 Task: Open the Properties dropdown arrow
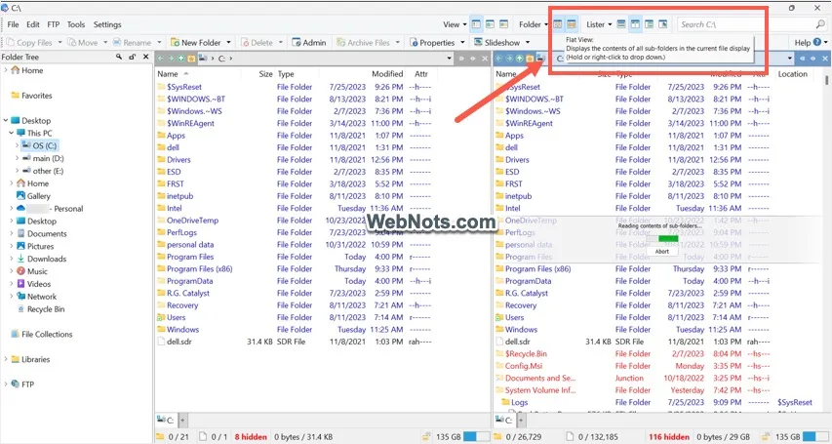pyautogui.click(x=462, y=43)
